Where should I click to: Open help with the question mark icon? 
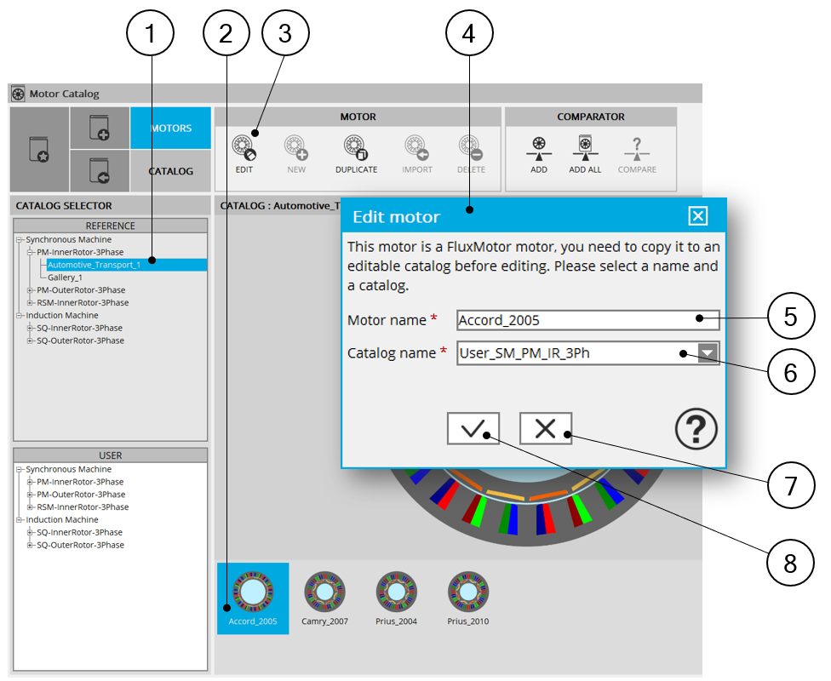pyautogui.click(x=696, y=429)
